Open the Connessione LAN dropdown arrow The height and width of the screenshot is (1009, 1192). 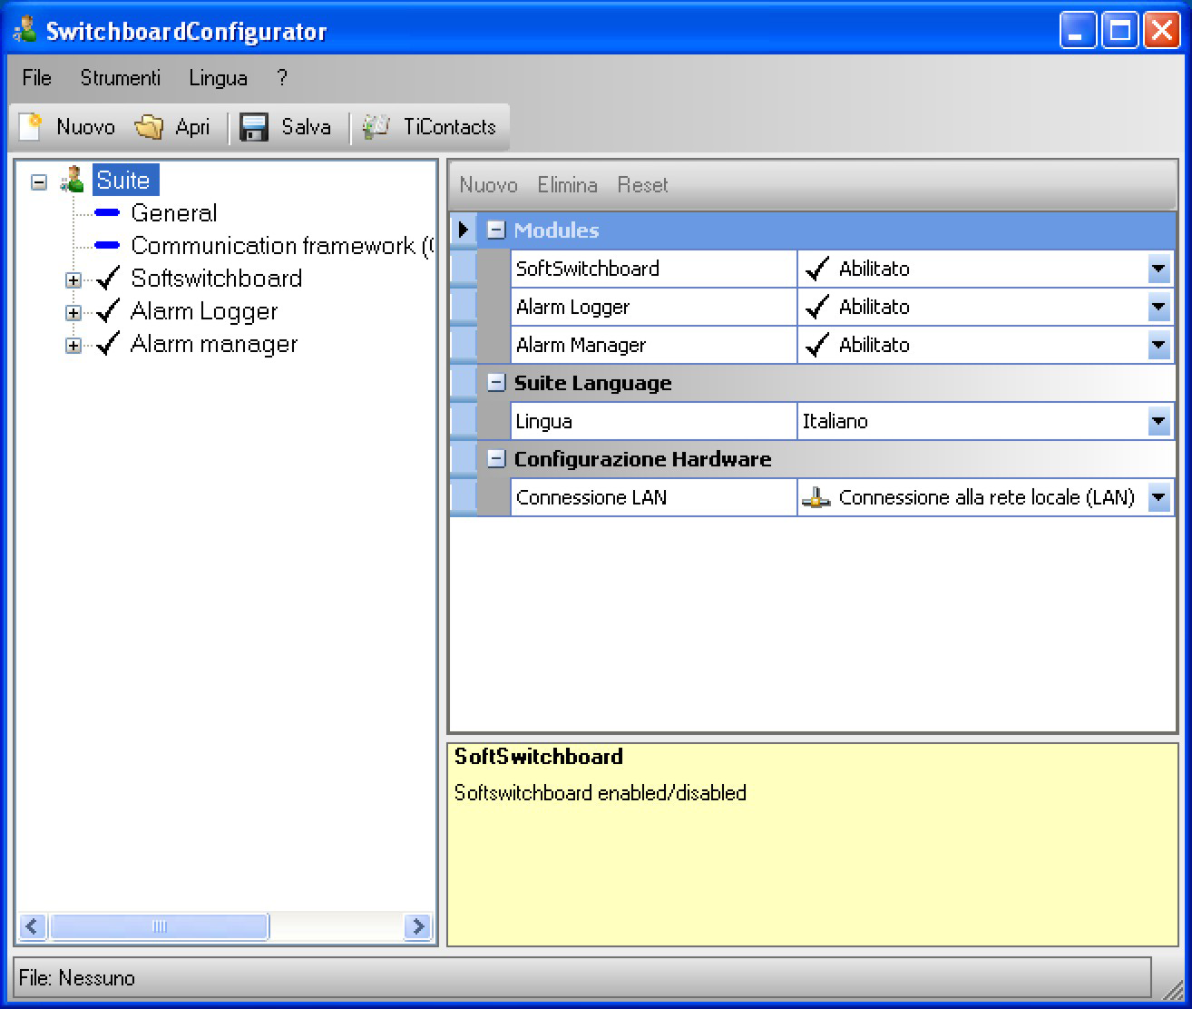pyautogui.click(x=1158, y=497)
